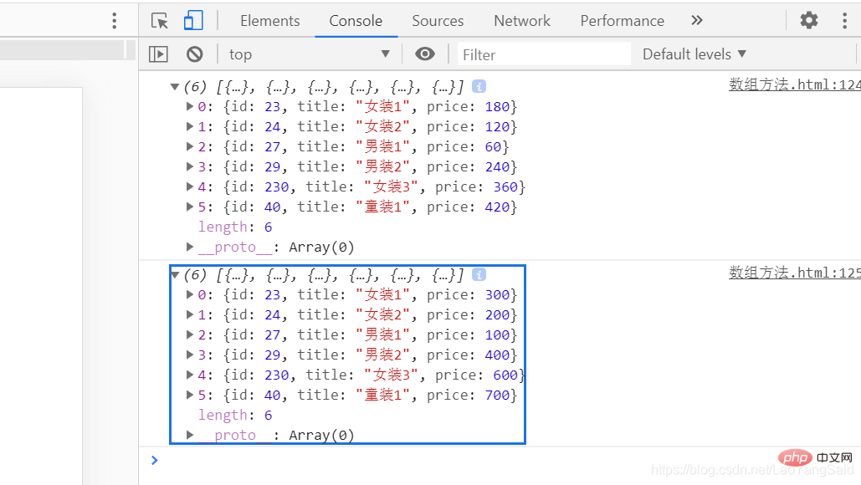The width and height of the screenshot is (861, 485).
Task: Expand first array item 5 price 420
Action: pos(189,207)
